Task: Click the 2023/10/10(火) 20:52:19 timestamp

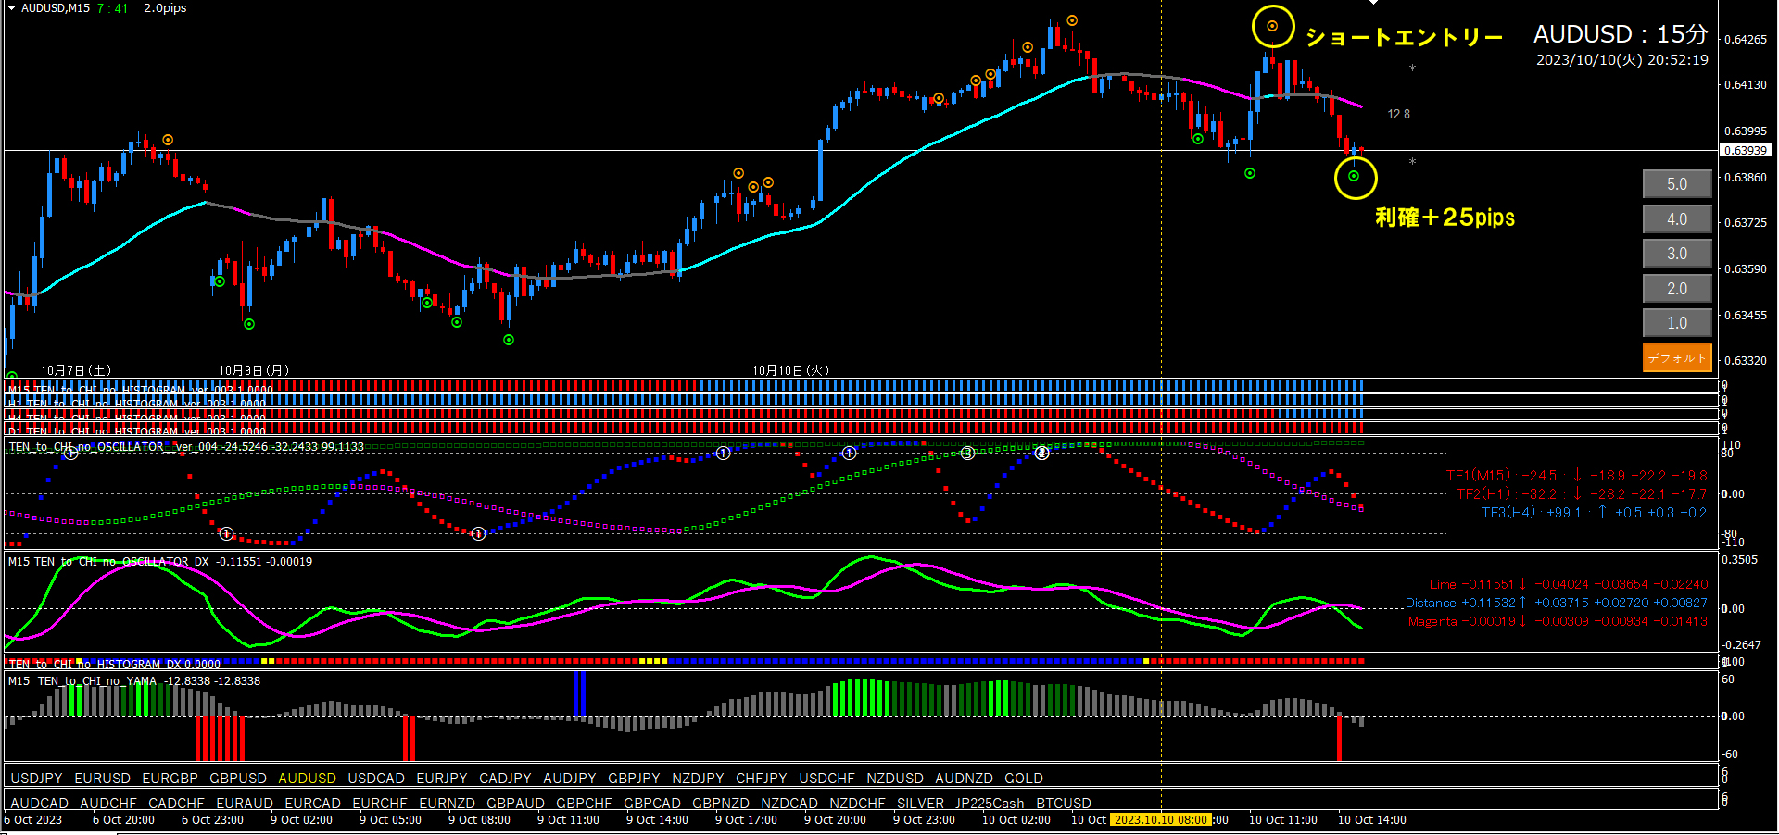Action: 1622,59
